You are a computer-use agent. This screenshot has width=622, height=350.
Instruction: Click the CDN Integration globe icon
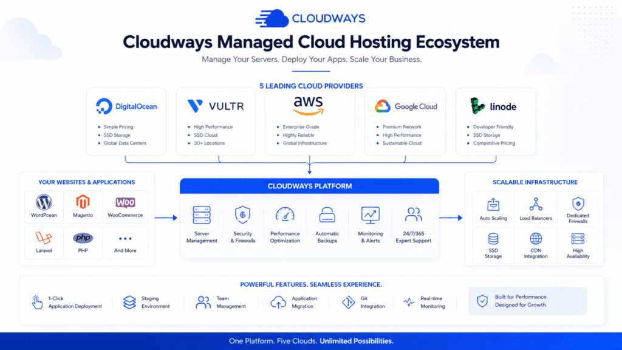[536, 238]
